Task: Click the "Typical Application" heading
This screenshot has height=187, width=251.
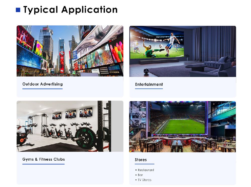Action: pyautogui.click(x=70, y=10)
